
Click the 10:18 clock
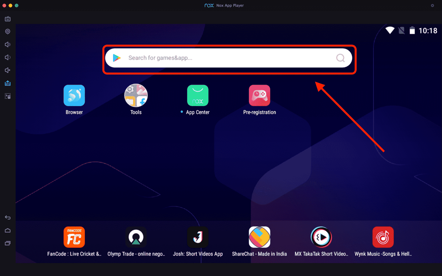point(428,31)
